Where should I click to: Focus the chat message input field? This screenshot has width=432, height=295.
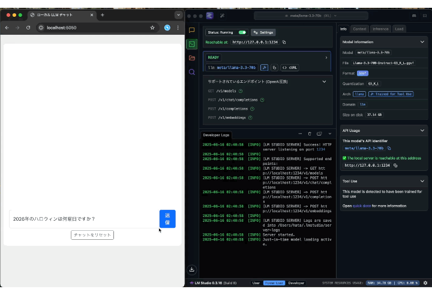[x=84, y=219]
